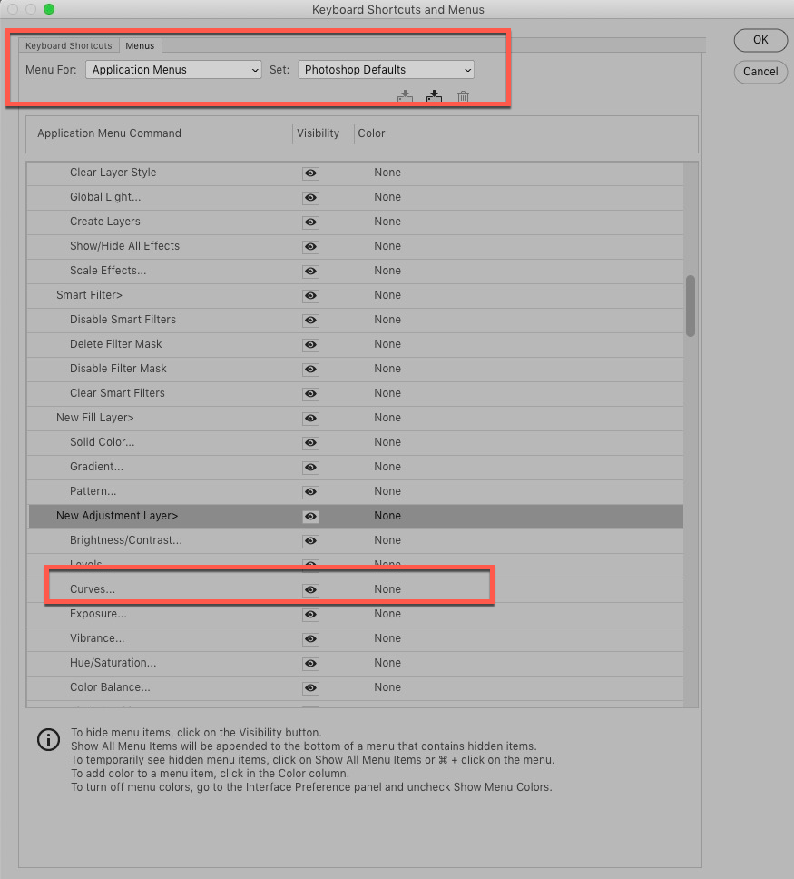Click the info icon beside the instructions
The height and width of the screenshot is (879, 794).
coord(48,739)
